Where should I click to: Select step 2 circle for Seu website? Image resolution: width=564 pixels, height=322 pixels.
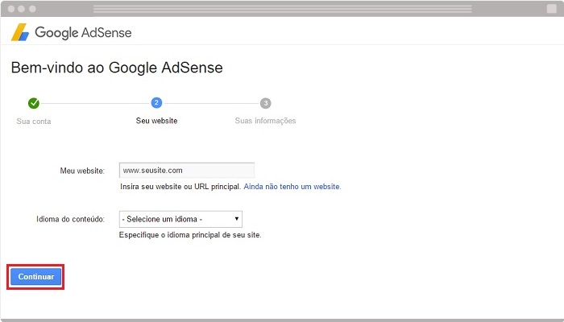click(156, 103)
